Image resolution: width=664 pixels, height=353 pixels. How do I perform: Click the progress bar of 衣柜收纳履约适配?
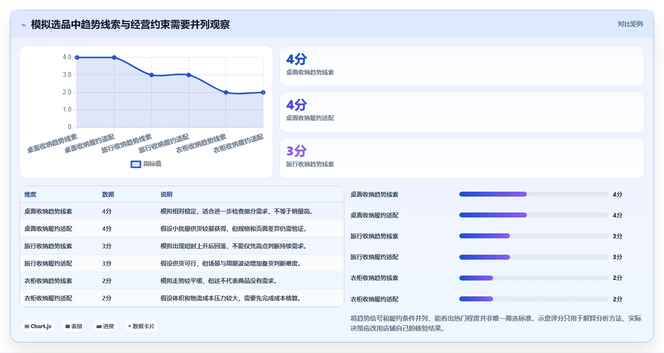534,299
